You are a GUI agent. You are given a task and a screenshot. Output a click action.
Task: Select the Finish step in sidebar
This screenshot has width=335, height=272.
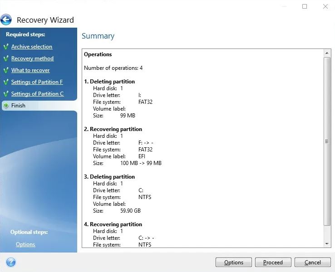tap(18, 106)
